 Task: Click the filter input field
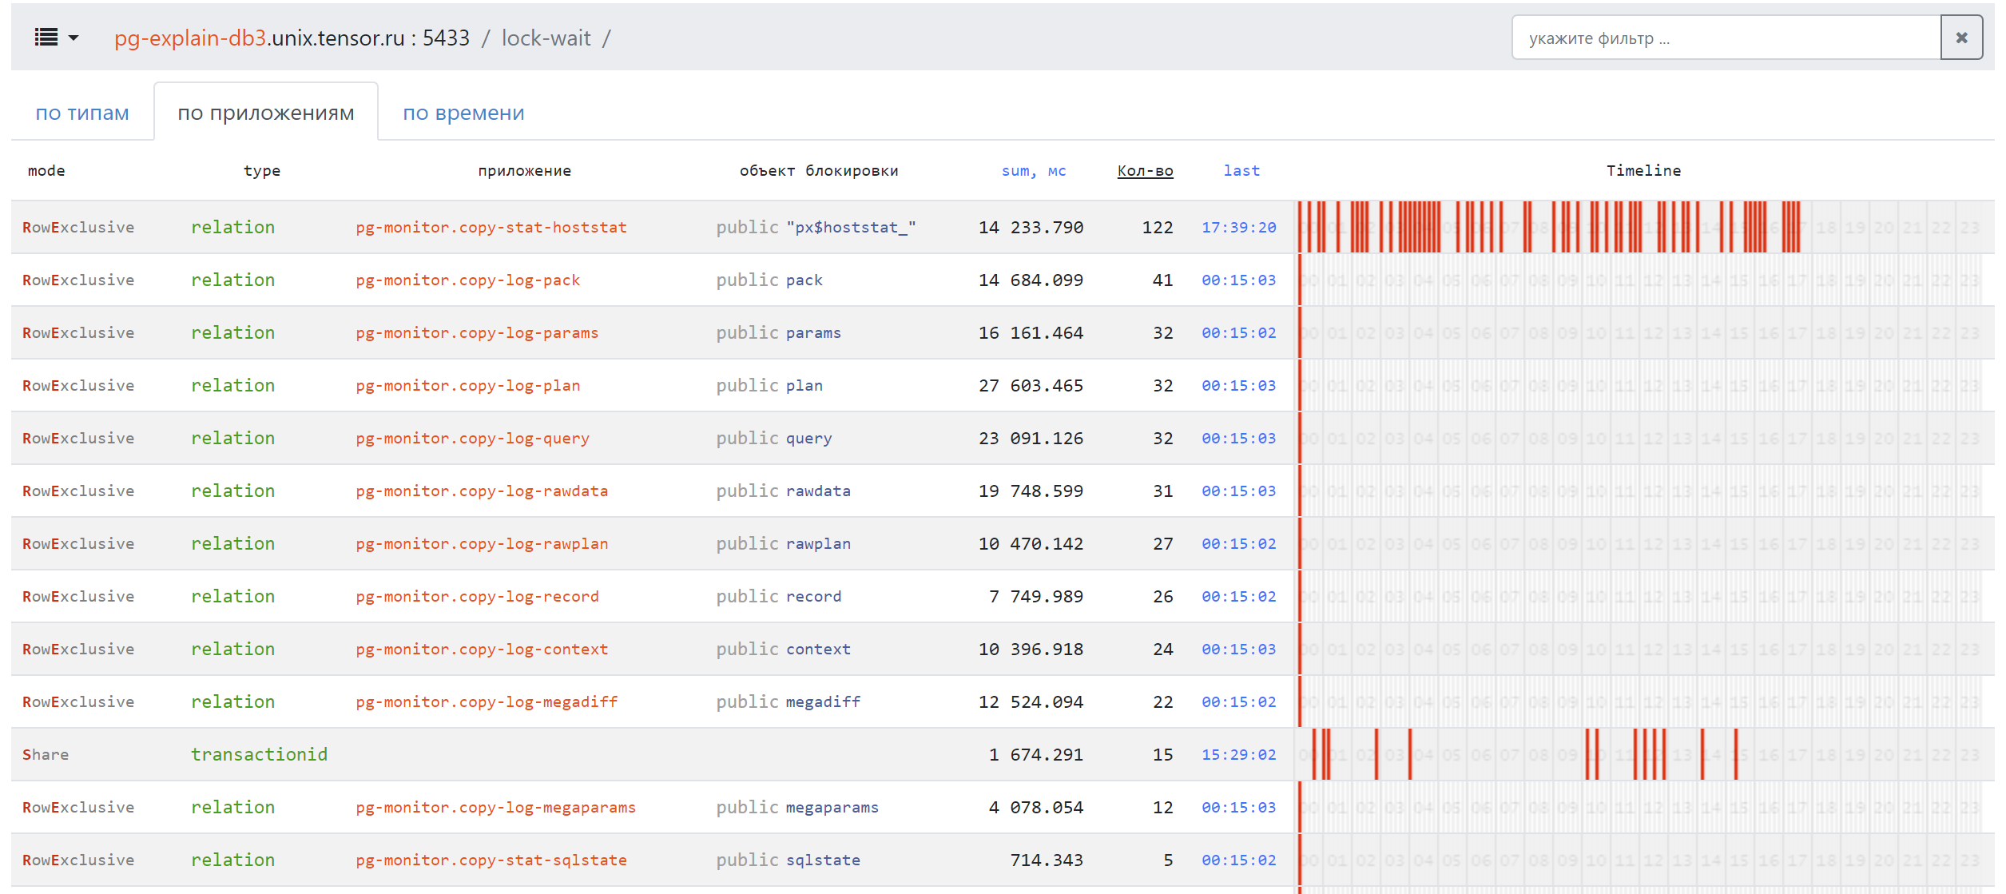(1726, 38)
